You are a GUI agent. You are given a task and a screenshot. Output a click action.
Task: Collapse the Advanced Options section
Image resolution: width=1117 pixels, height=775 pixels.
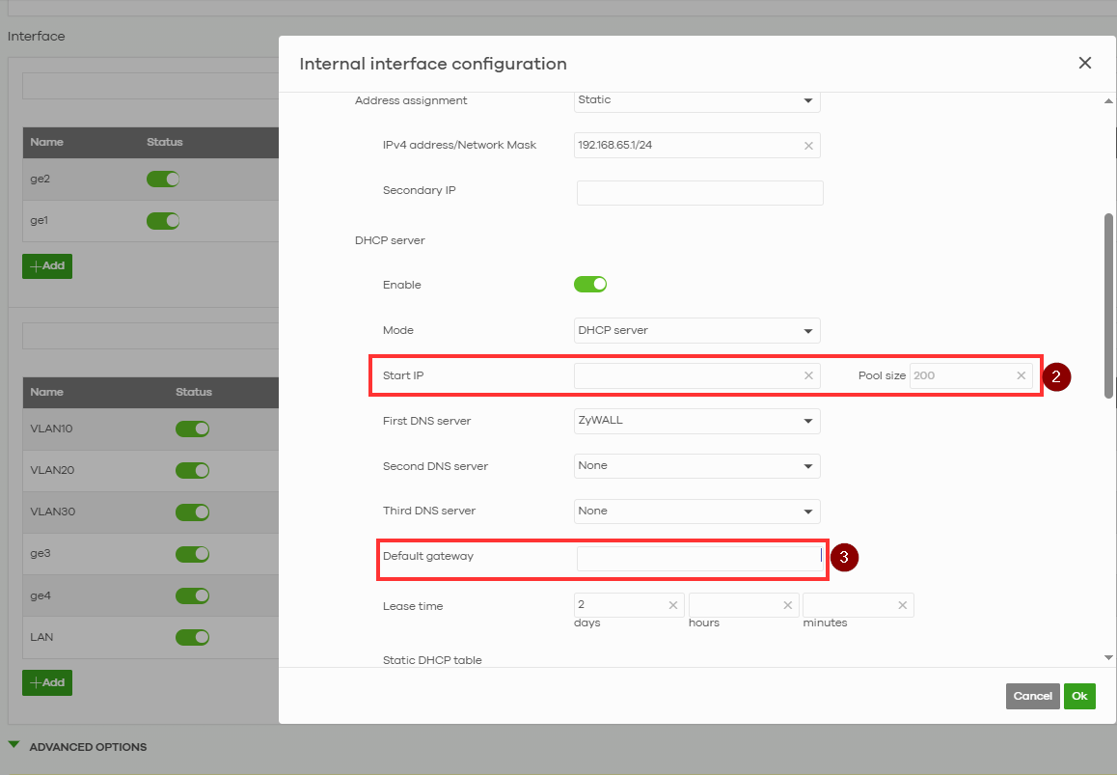click(14, 746)
